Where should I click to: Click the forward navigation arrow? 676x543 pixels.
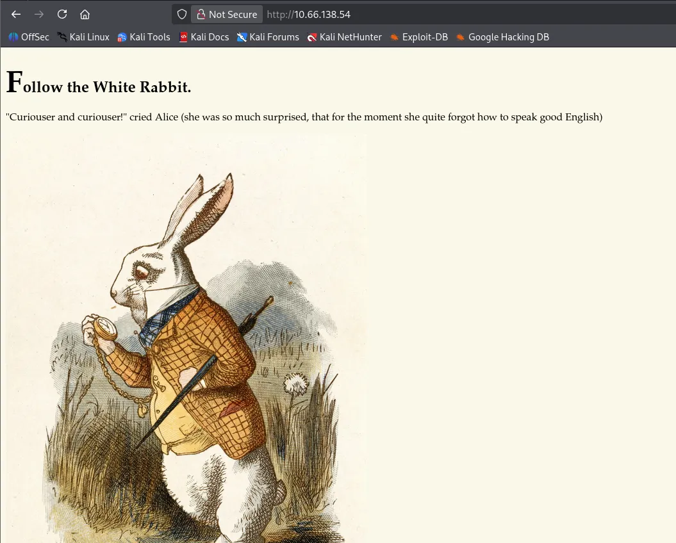[x=39, y=14]
